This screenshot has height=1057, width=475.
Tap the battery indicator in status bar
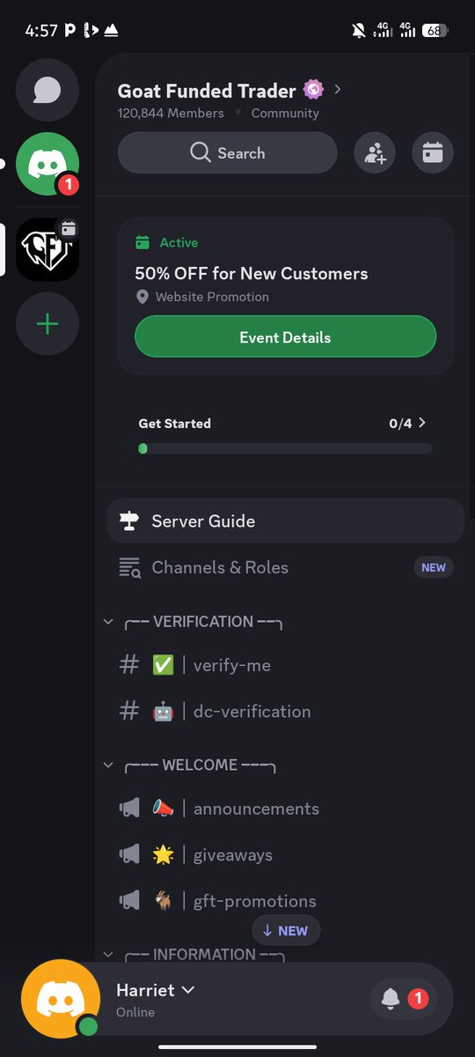435,31
